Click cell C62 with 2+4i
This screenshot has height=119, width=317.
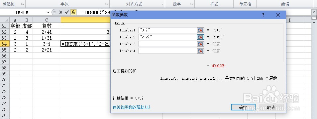click(47, 32)
